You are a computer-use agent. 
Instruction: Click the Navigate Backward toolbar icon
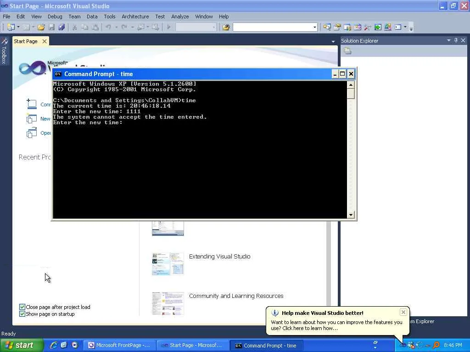point(140,27)
